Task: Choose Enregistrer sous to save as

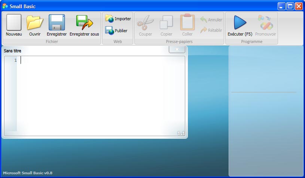Action: [84, 25]
